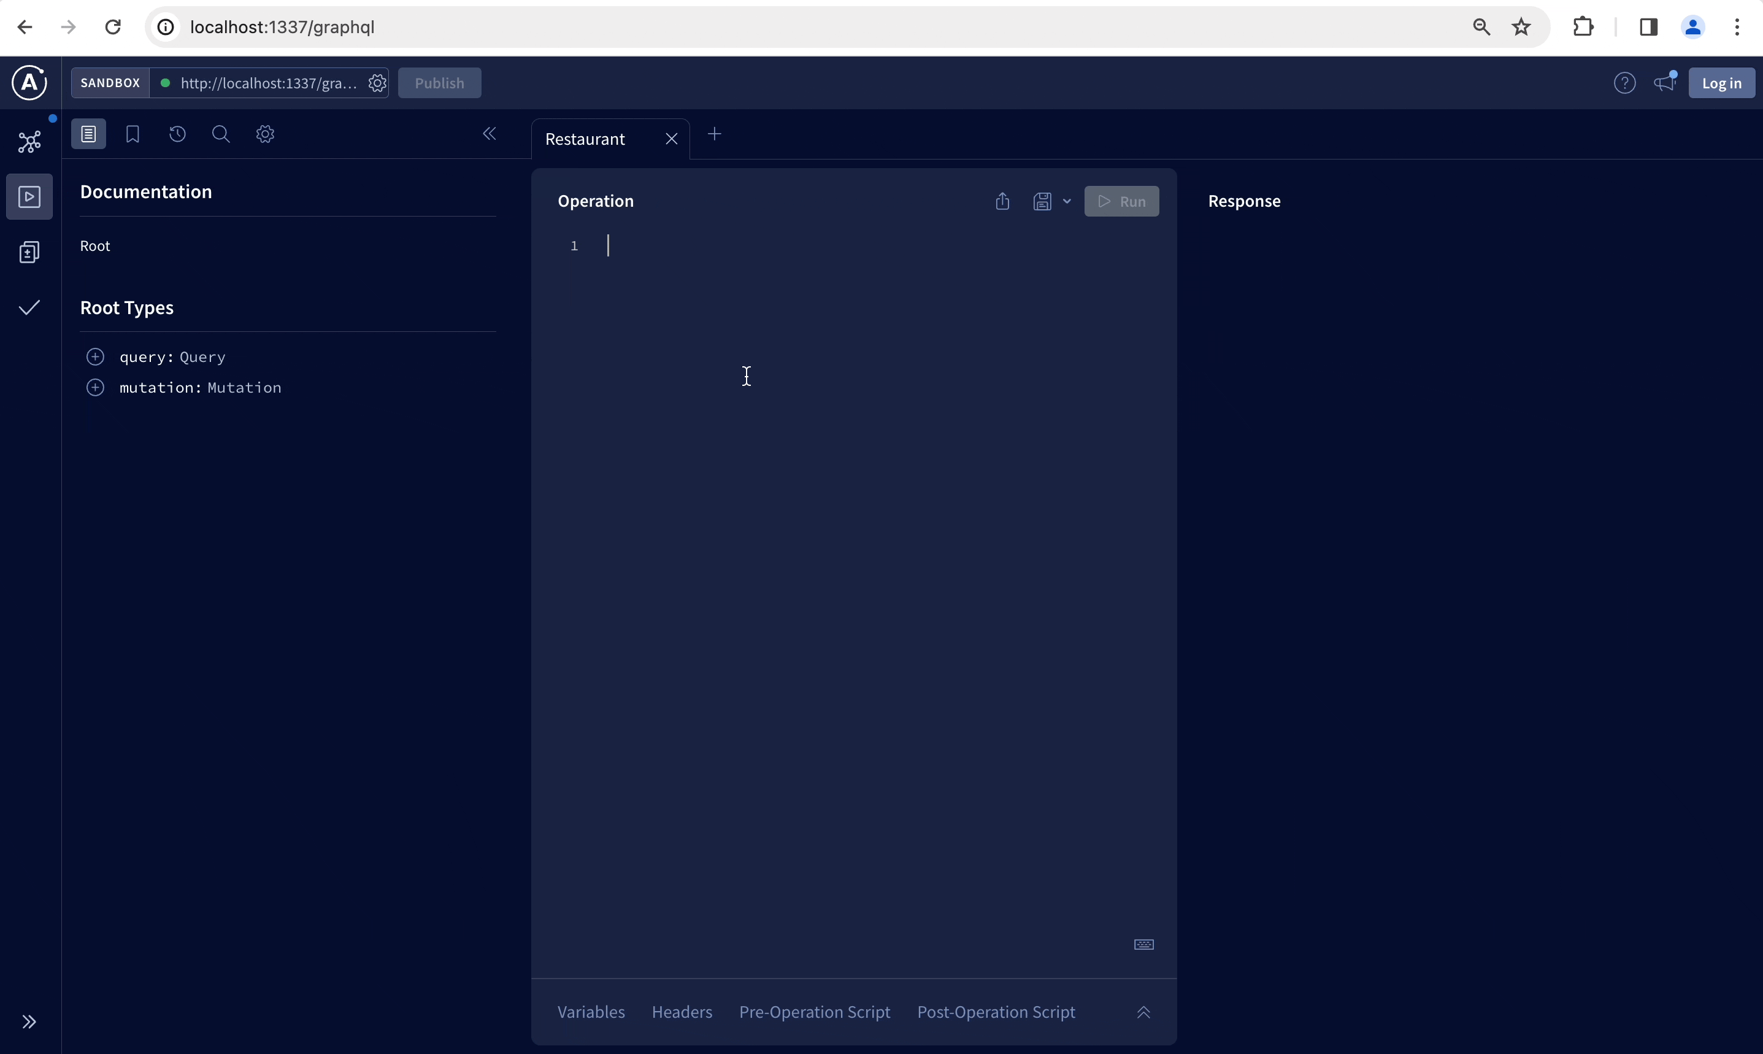Screen dimensions: 1763x1054
Task: Share the operation using the export icon
Action: (x=1001, y=202)
